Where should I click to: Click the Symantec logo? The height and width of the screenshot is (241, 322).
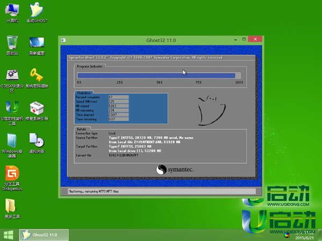[175, 170]
